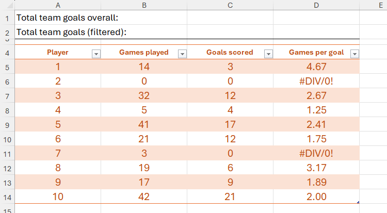Select row 5 header
Screen dimensions: 387x213
pos(7,67)
